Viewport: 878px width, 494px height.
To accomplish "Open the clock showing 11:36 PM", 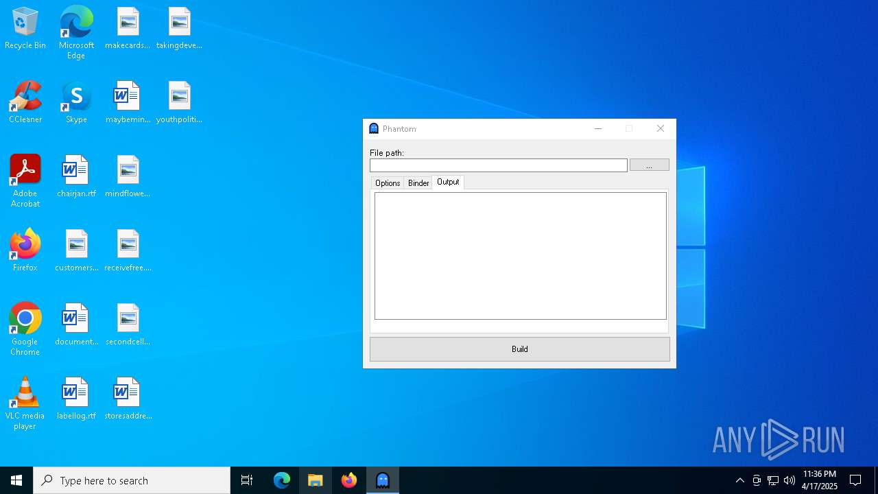I will (x=820, y=480).
